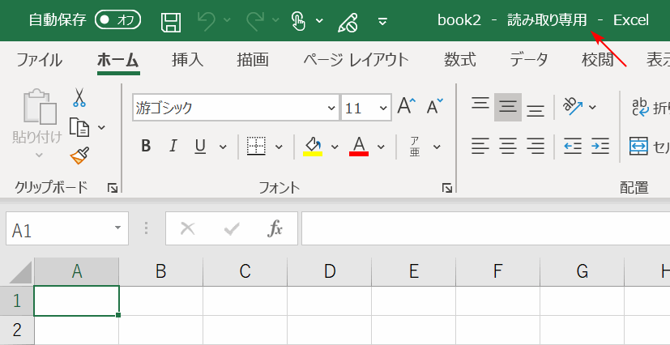Click the Borders icon
The image size is (670, 345).
point(256,147)
